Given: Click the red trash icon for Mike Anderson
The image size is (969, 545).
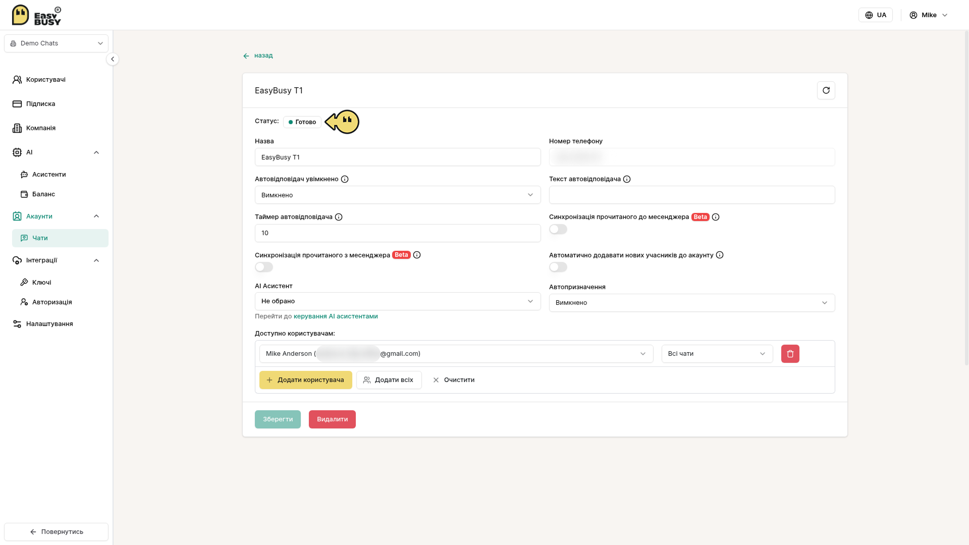Looking at the screenshot, I should click(x=790, y=354).
